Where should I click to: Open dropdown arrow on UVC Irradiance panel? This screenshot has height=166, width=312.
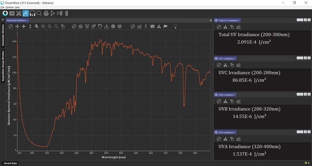click(x=305, y=58)
